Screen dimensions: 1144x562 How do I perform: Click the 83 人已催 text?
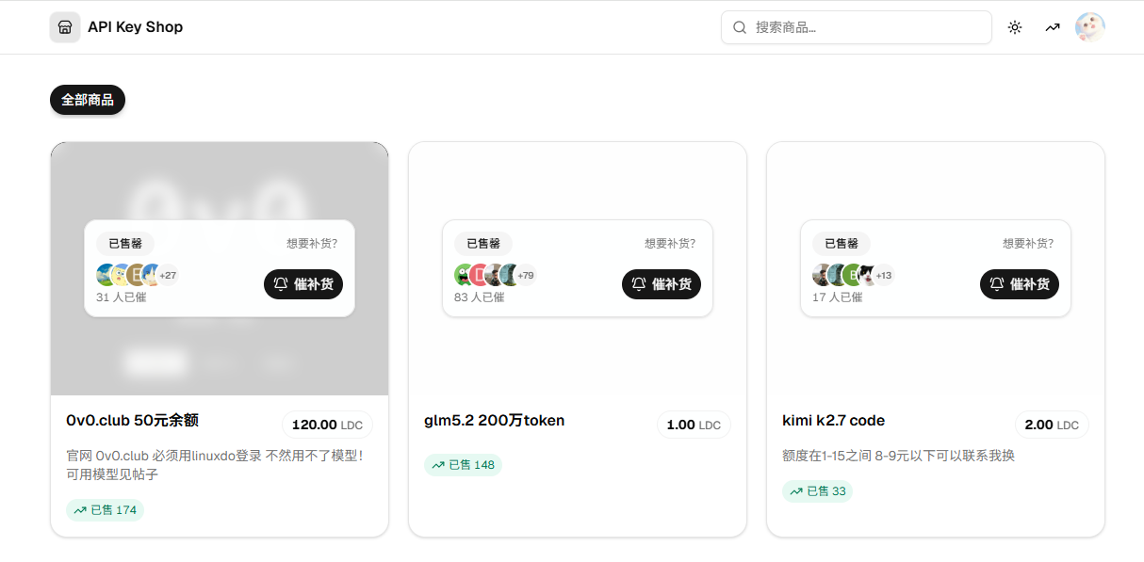click(479, 297)
